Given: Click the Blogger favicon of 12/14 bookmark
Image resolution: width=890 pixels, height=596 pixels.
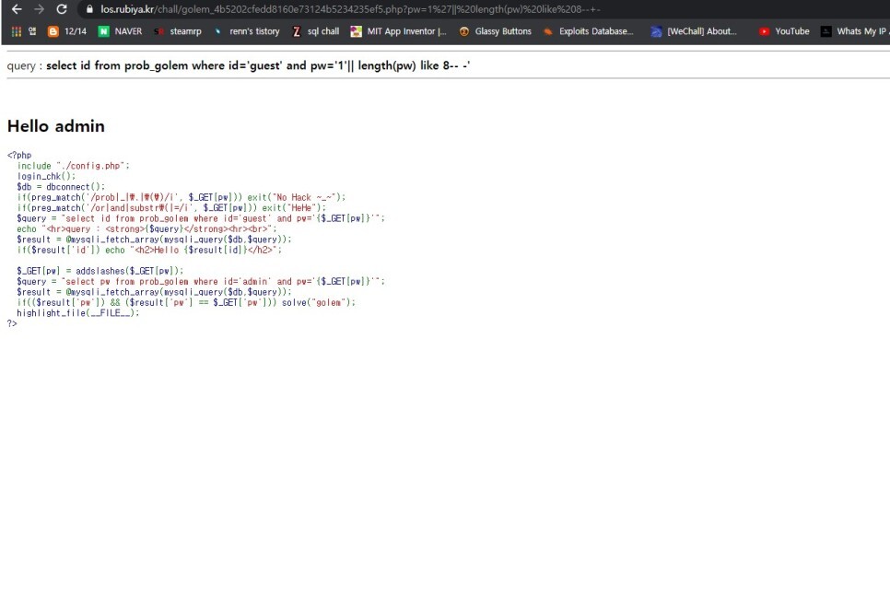Looking at the screenshot, I should point(53,31).
